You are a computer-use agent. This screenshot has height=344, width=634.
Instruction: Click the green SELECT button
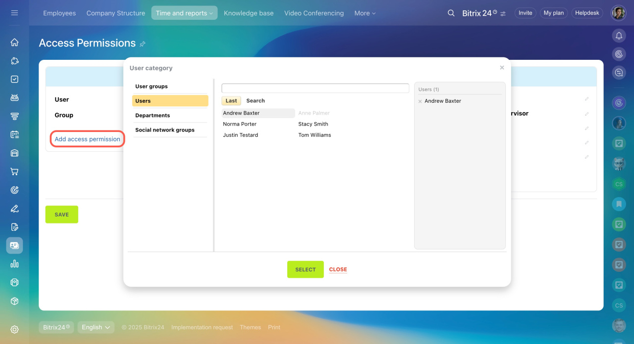pos(305,269)
